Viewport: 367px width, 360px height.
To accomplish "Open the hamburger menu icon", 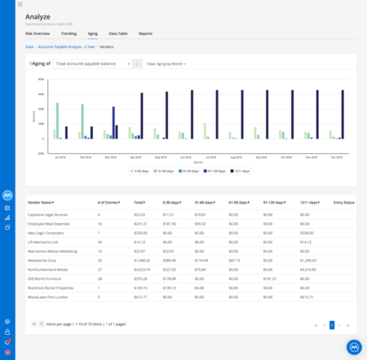I will pos(20,4).
